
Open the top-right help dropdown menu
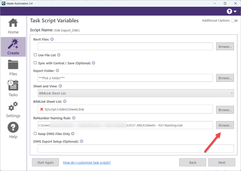pos(232,11)
